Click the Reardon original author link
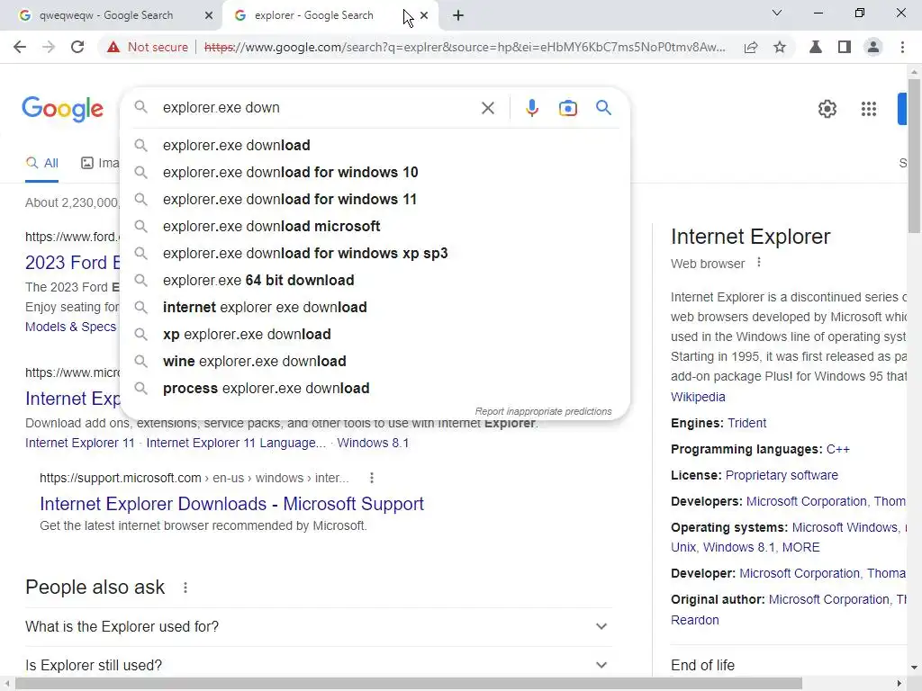Image resolution: width=922 pixels, height=691 pixels. pos(694,620)
